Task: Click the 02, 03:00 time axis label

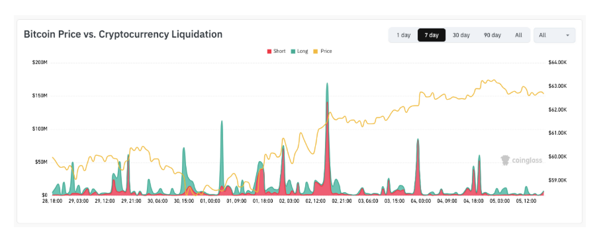Action: [x=289, y=201]
